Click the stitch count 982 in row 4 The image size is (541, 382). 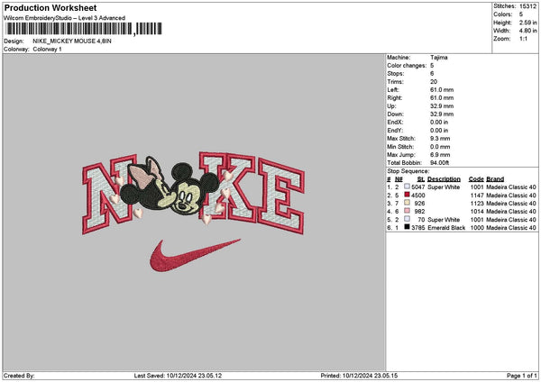419,212
